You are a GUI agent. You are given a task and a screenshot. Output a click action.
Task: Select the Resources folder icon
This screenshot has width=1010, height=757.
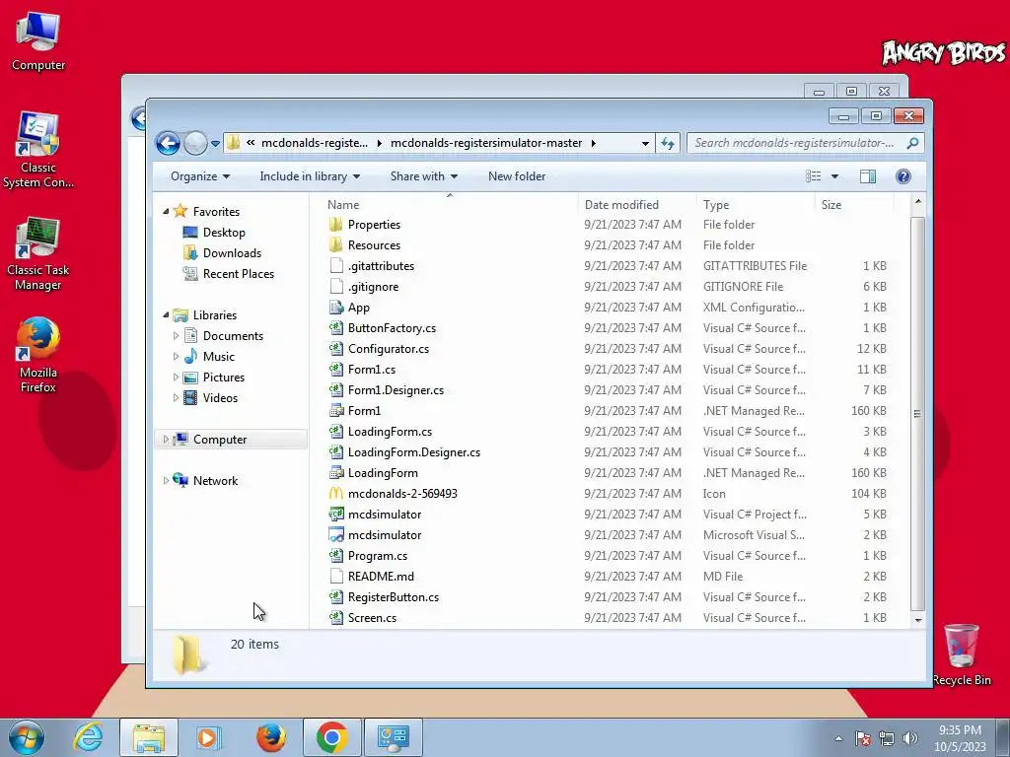tap(336, 245)
